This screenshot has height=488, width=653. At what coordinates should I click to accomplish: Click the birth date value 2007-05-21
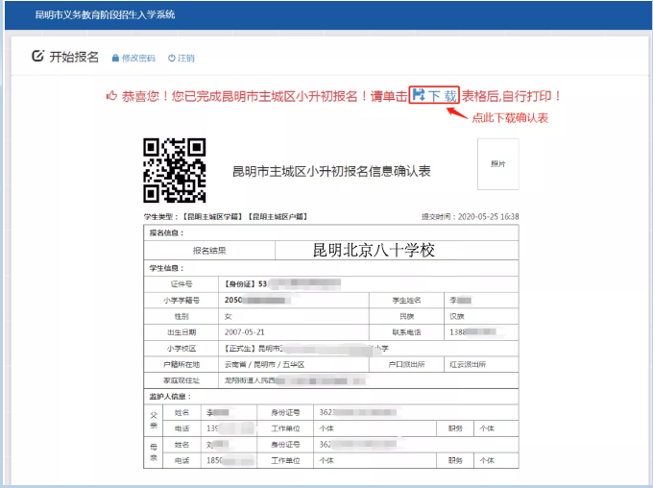pos(243,331)
